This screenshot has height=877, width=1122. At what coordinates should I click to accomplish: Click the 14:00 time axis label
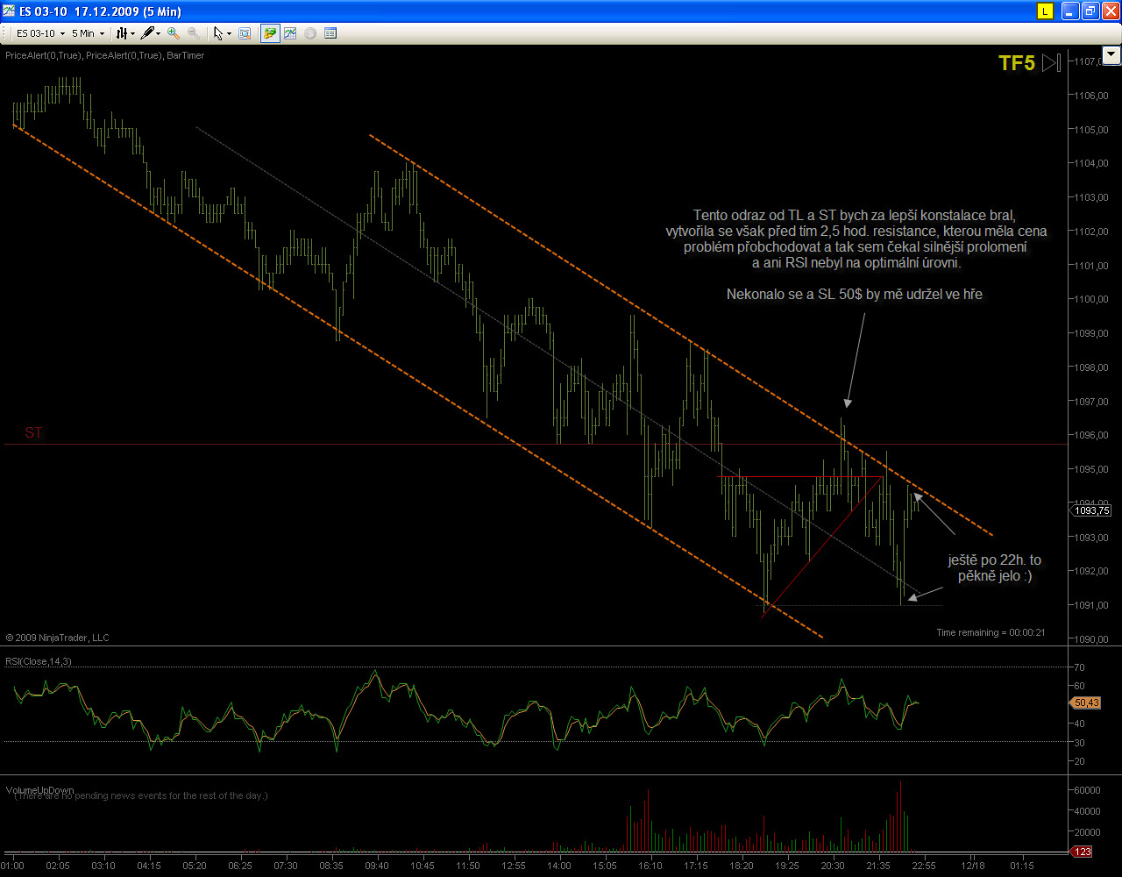coord(559,866)
